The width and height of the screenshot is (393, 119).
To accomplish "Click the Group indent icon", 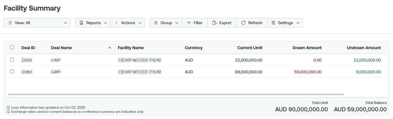I will (156, 23).
